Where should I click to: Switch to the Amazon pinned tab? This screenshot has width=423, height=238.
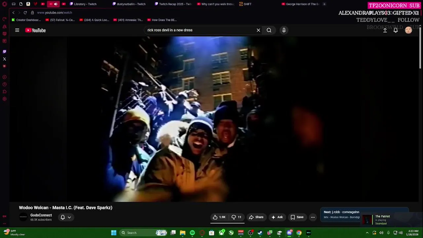coord(28,4)
